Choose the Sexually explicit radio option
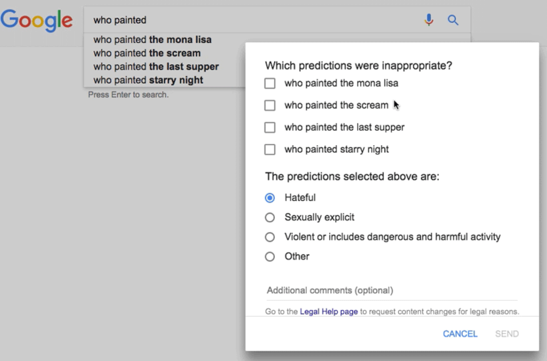 coord(270,217)
